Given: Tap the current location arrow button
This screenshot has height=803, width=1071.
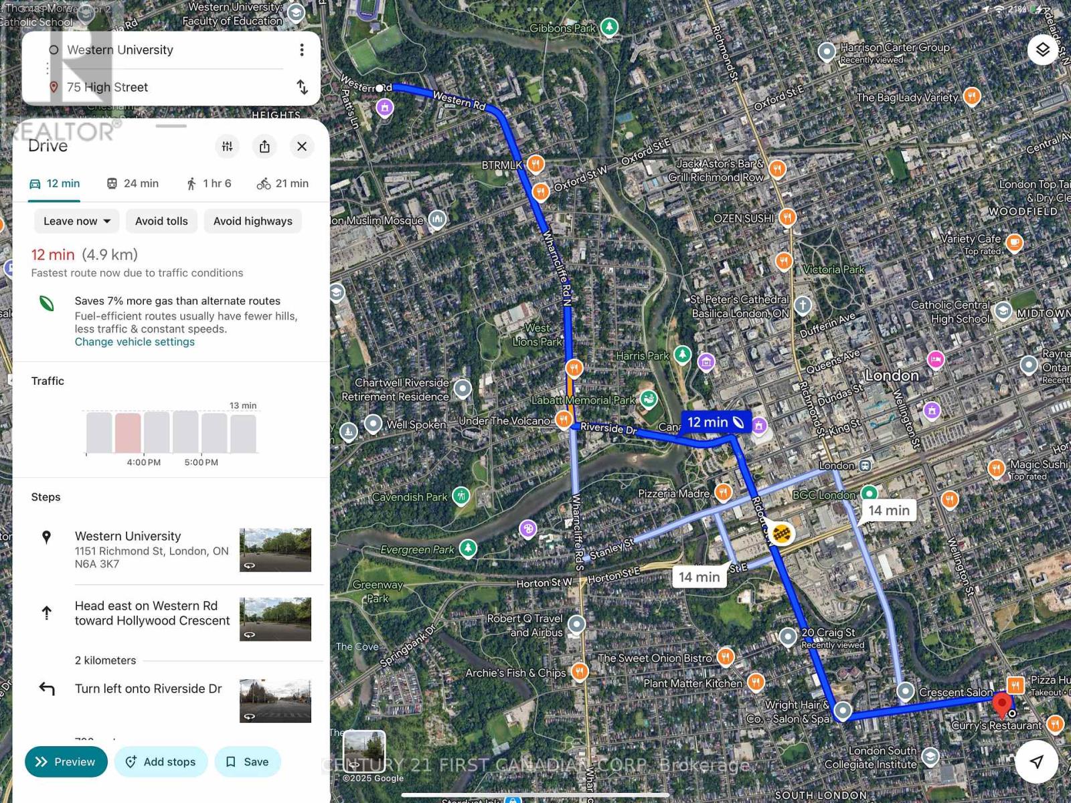Looking at the screenshot, I should pyautogui.click(x=1036, y=762).
